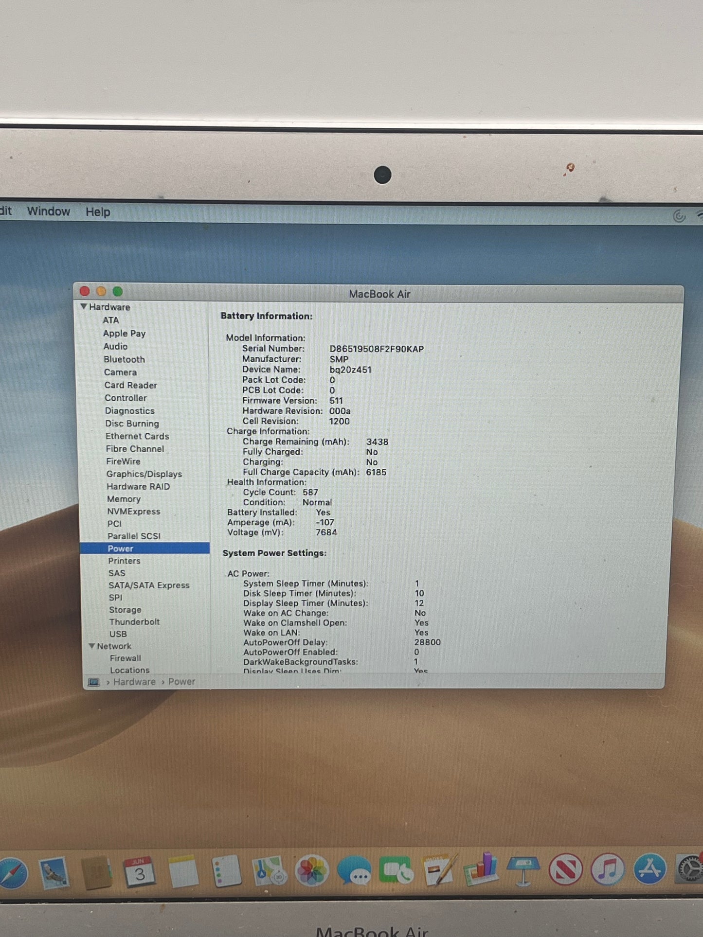Open the iTunes music icon in Dock
Image resolution: width=703 pixels, height=937 pixels.
click(x=608, y=869)
